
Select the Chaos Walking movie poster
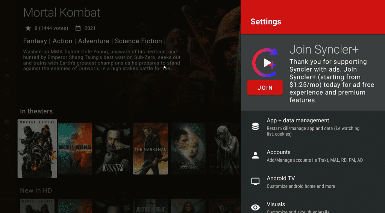coord(188,148)
